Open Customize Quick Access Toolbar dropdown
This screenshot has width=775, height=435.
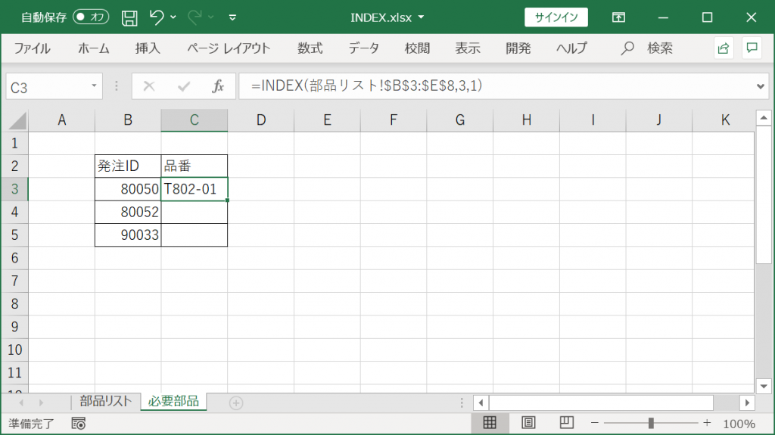click(x=232, y=18)
